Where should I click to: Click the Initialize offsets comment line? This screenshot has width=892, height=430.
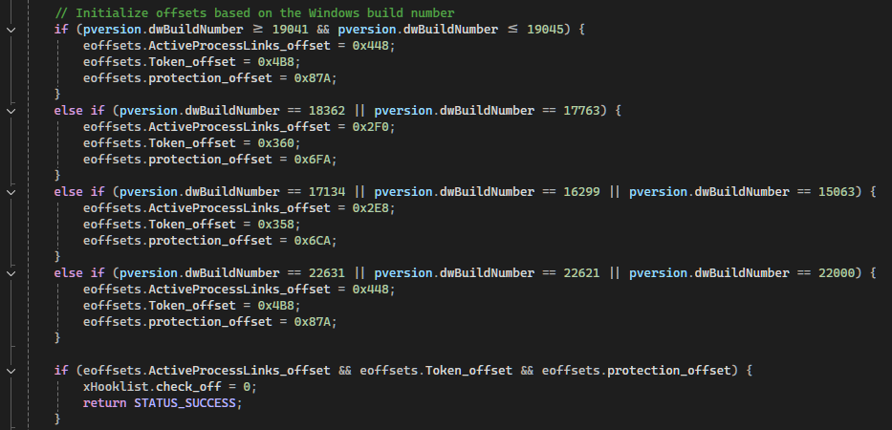tap(254, 12)
